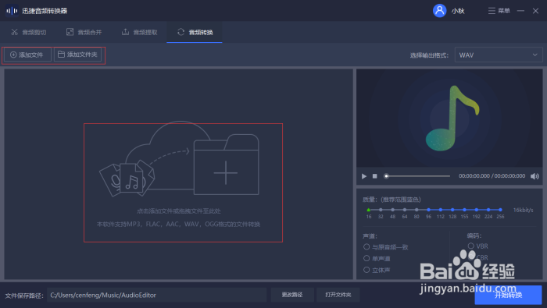Set quality slider to 64
The width and height of the screenshot is (547, 308).
pos(405,210)
